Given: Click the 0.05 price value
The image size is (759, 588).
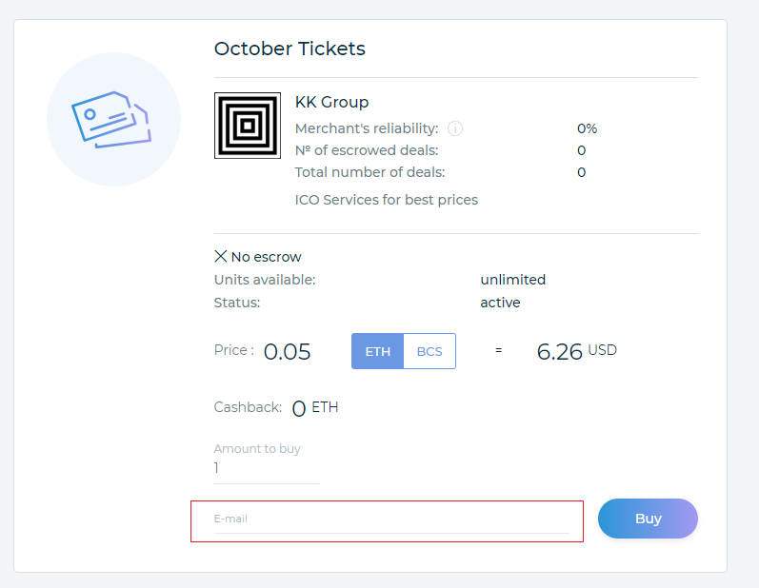Looking at the screenshot, I should click(288, 352).
